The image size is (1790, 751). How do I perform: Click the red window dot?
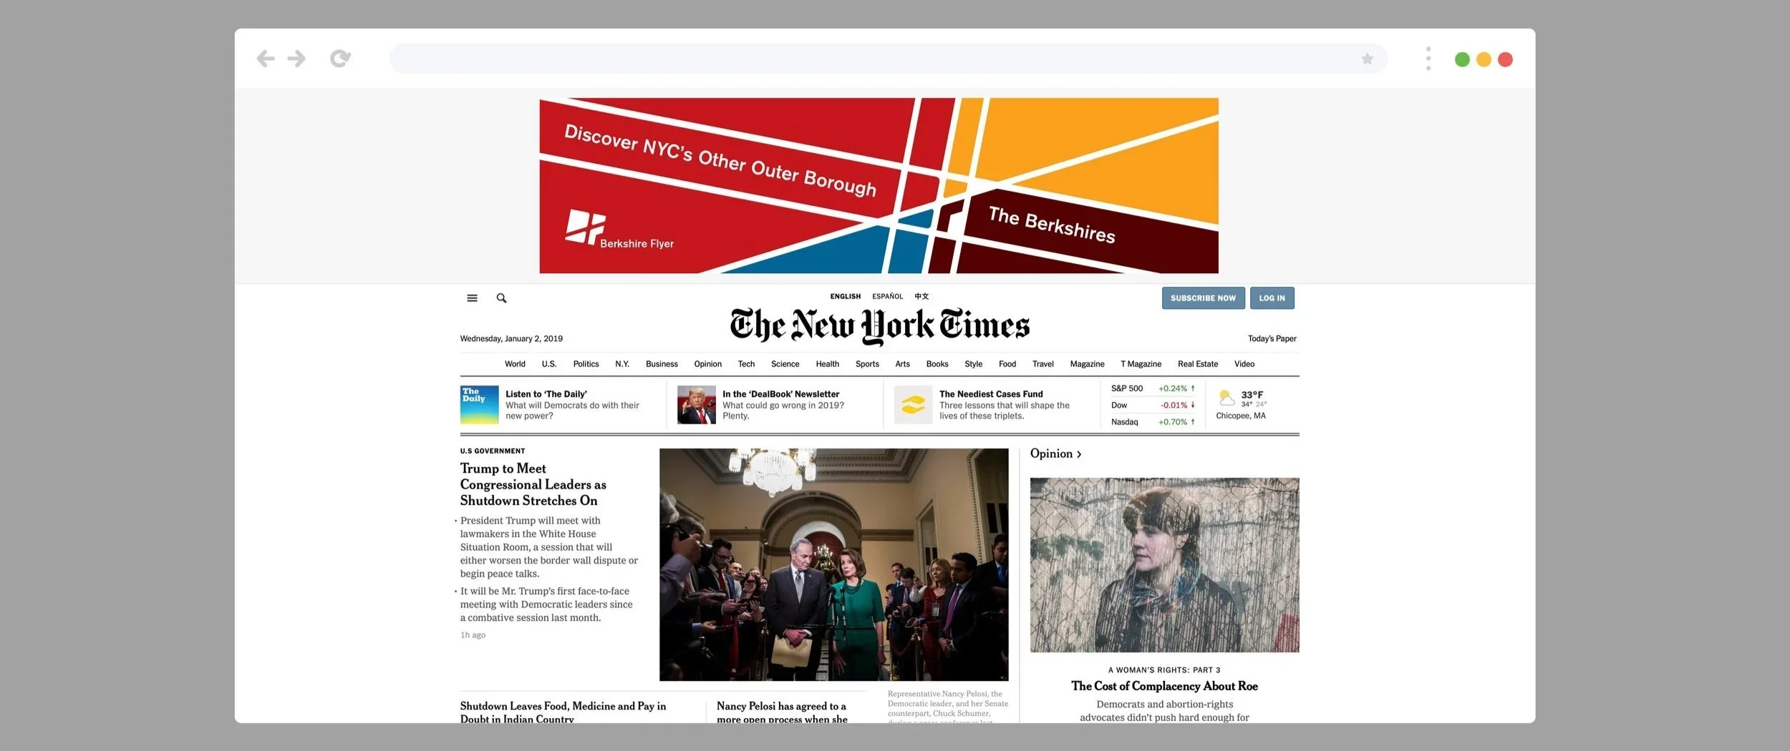[1505, 59]
